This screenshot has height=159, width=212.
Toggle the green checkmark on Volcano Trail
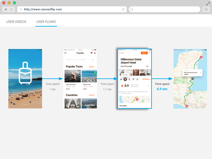95,73
